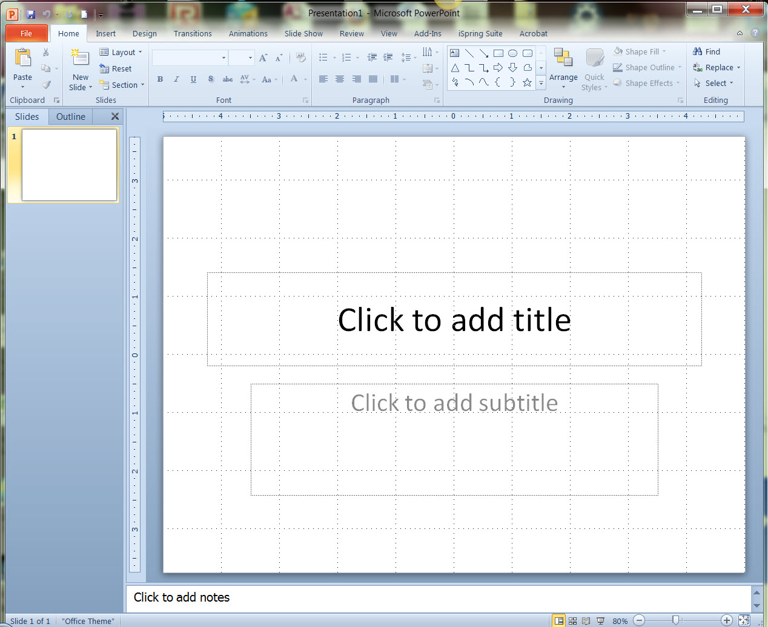768x627 pixels.
Task: Click the Format Painter brush icon
Action: 46,85
